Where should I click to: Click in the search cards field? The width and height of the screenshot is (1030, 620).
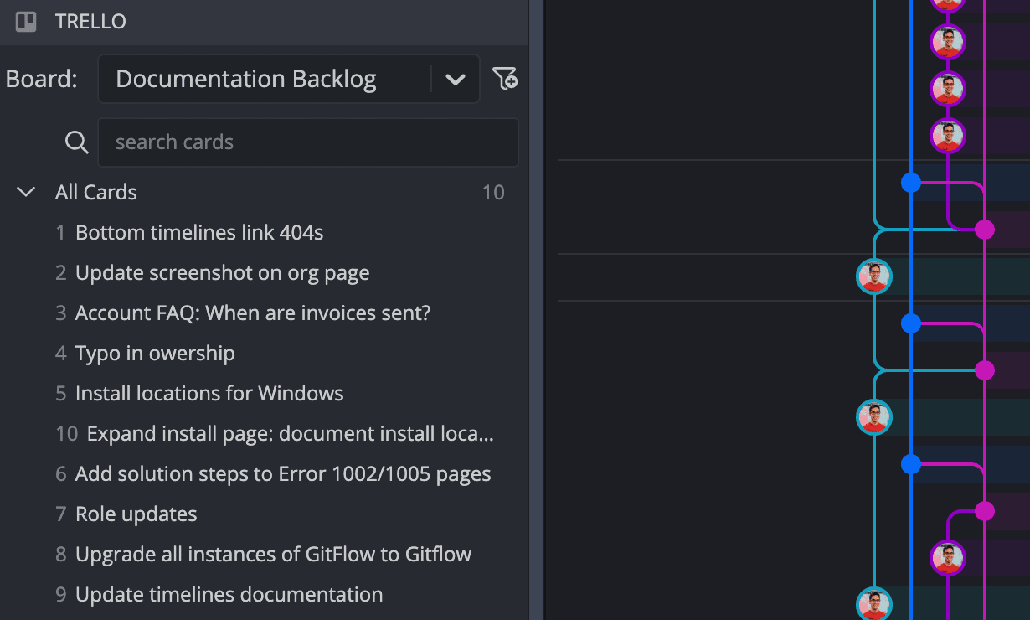[x=307, y=142]
